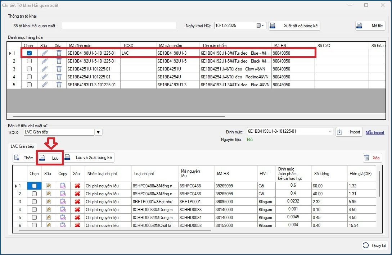Click the trash delete icon in goods row 5
Image resolution: width=392 pixels, height=255 pixels.
tap(59, 85)
